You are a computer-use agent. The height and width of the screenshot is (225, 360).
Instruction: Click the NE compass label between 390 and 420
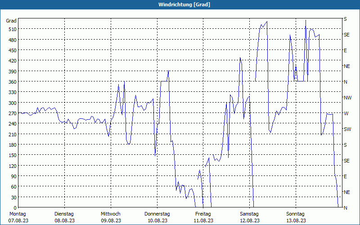[x=346, y=66]
